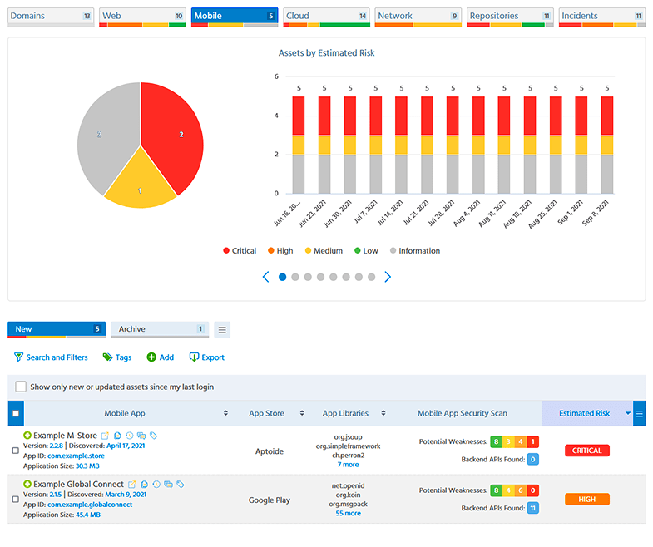Image resolution: width=653 pixels, height=547 pixels.
Task: Sort by Mobile App column arrows
Action: coord(225,413)
